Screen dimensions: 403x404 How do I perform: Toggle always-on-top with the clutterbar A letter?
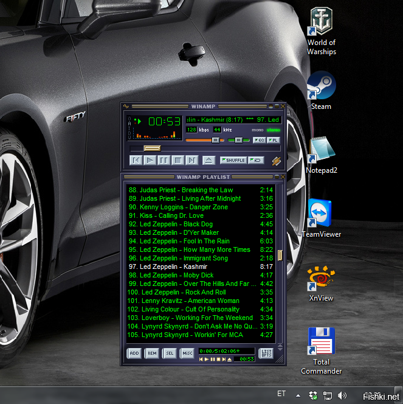coord(129,124)
